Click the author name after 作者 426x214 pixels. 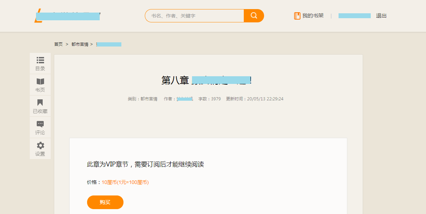185,99
